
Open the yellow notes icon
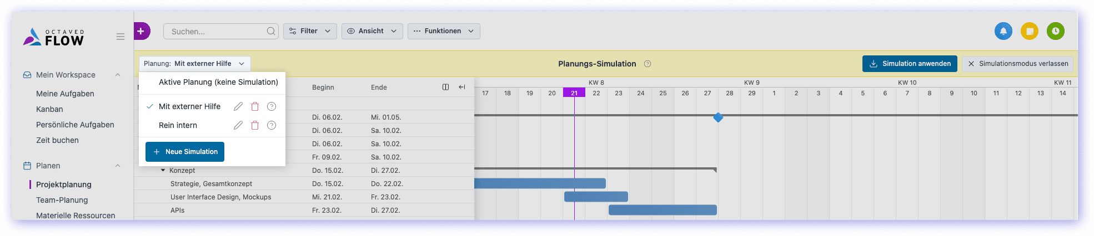[1029, 31]
